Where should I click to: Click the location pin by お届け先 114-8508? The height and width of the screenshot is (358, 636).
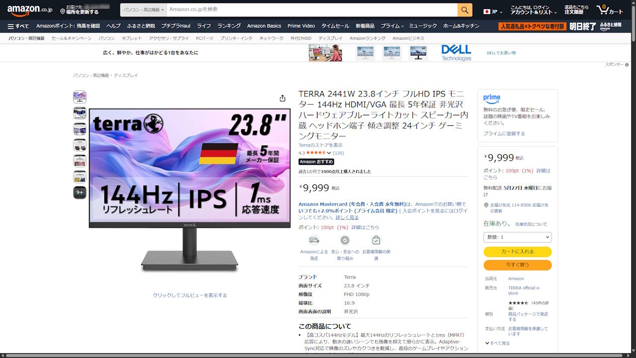pos(486,205)
